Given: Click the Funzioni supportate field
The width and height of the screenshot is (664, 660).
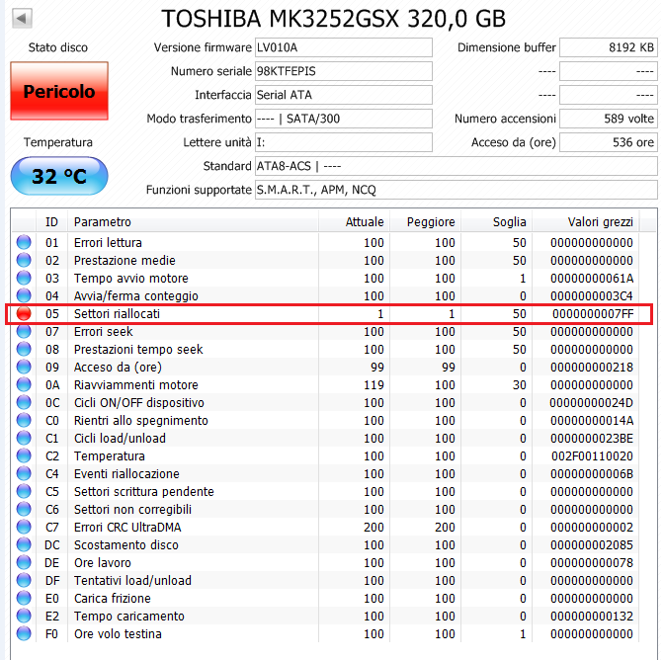Looking at the screenshot, I should tap(456, 190).
